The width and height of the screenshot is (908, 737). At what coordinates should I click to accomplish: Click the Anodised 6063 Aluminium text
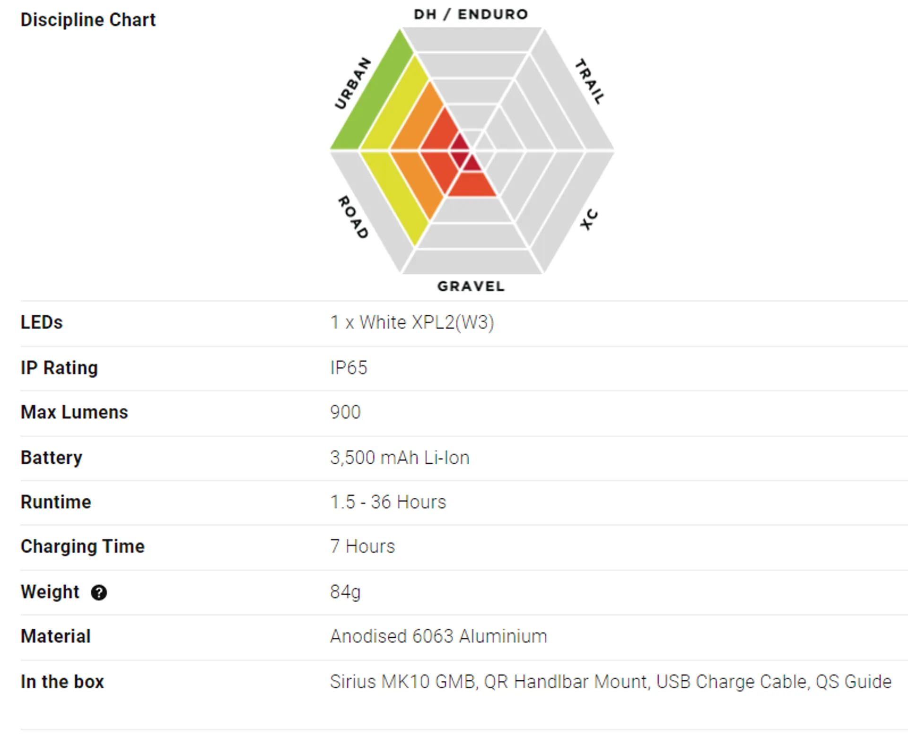click(x=438, y=636)
